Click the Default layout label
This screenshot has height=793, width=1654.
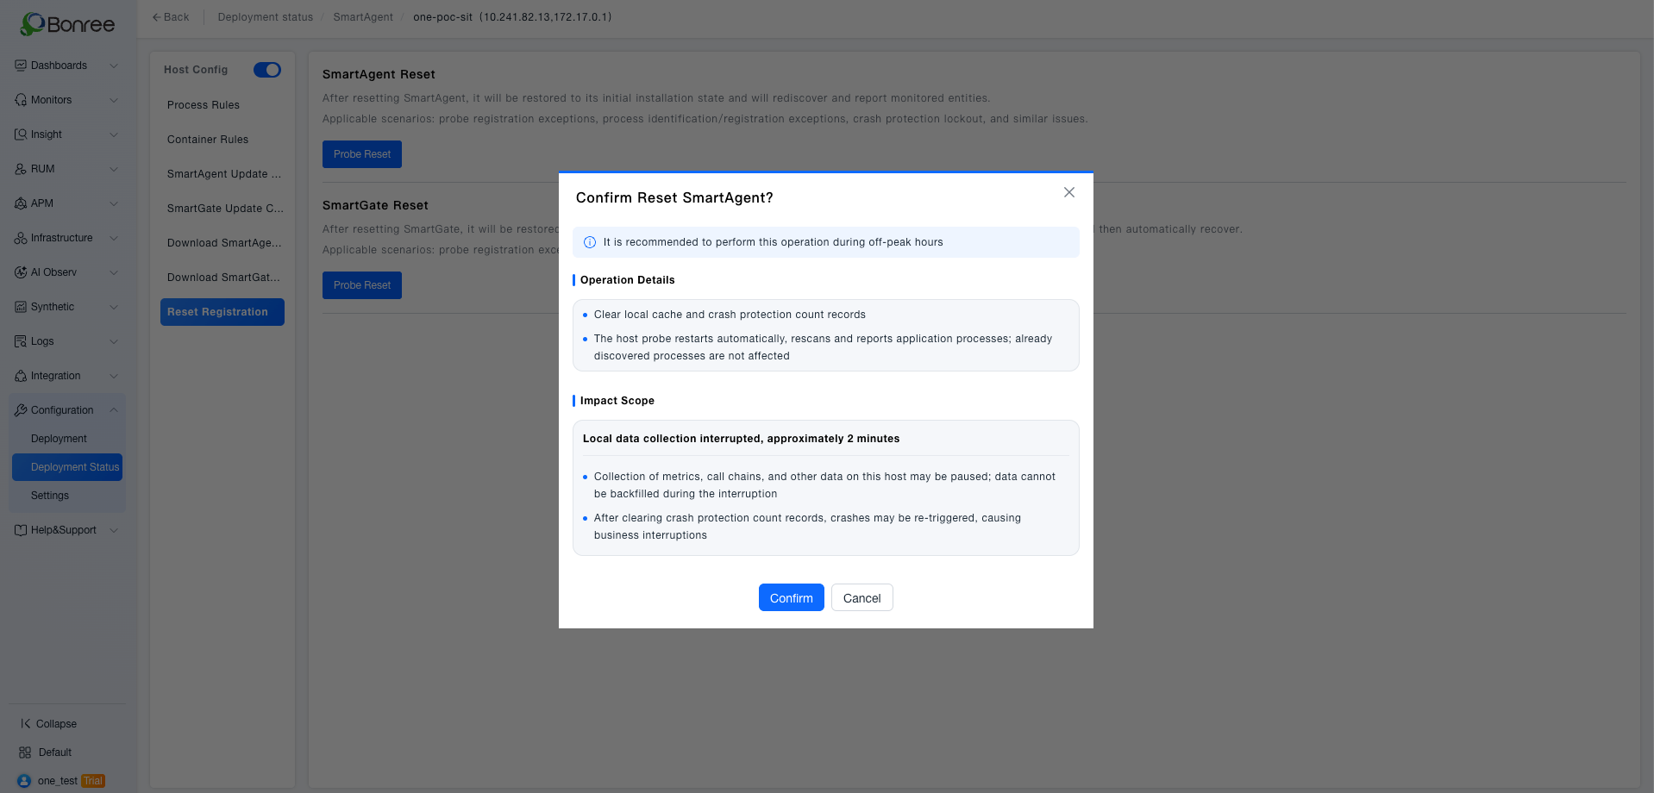pyautogui.click(x=55, y=752)
